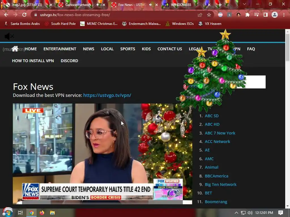Open Task View on the taskbar
Image resolution: width=290 pixels, height=217 pixels.
[x=20, y=213]
